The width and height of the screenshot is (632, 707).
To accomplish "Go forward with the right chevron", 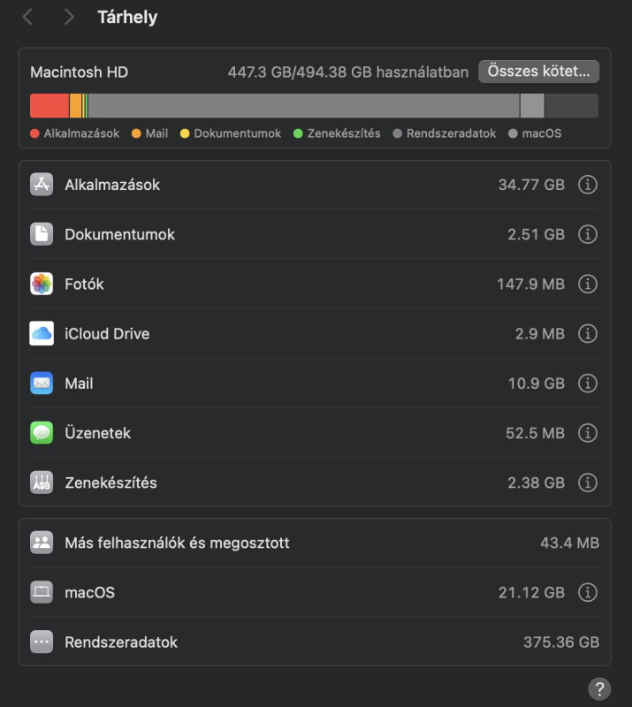I will coord(69,17).
